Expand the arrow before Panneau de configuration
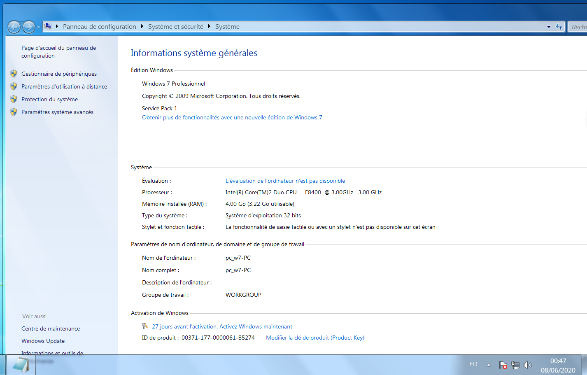Image resolution: width=587 pixels, height=375 pixels. 57,26
